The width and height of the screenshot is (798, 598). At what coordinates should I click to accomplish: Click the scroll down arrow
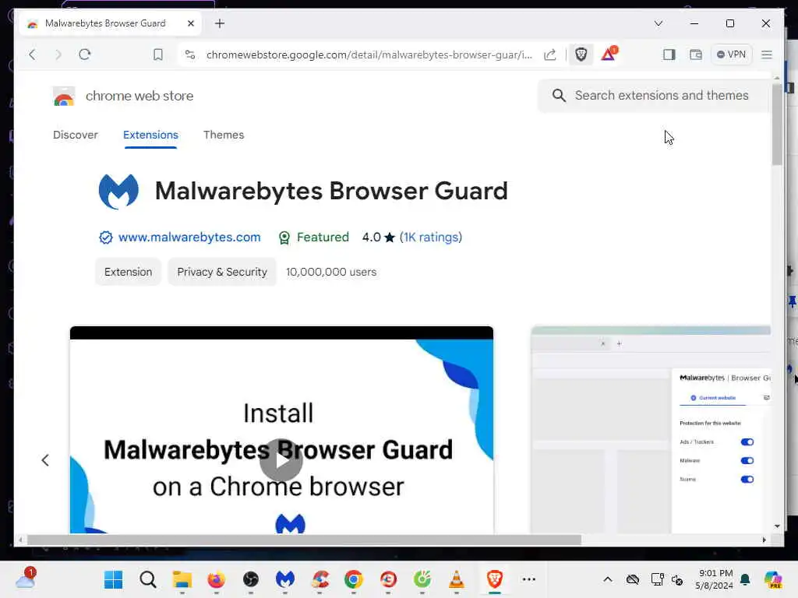pos(777,526)
